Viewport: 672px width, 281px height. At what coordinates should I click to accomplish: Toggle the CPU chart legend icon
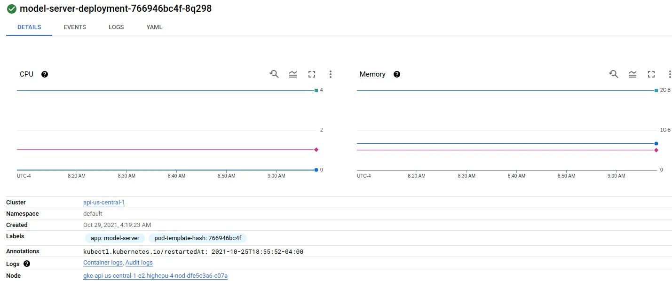pyautogui.click(x=293, y=74)
